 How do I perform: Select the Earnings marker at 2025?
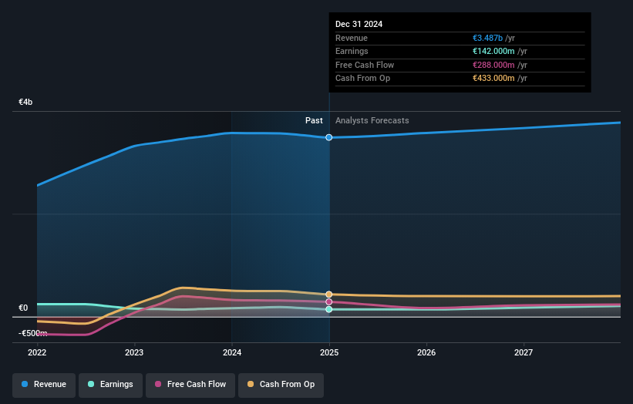[329, 310]
